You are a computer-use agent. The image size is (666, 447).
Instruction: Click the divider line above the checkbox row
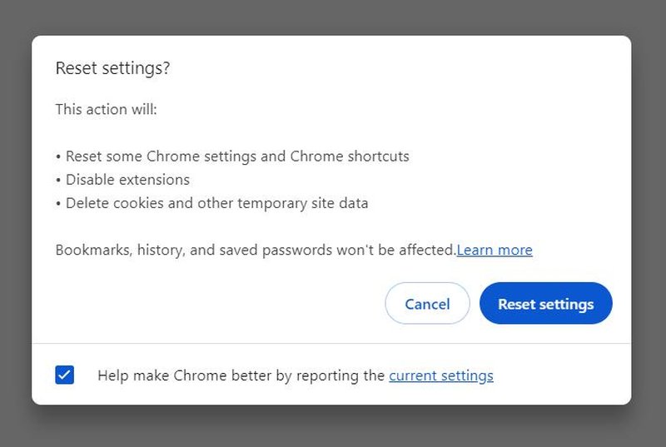click(331, 343)
